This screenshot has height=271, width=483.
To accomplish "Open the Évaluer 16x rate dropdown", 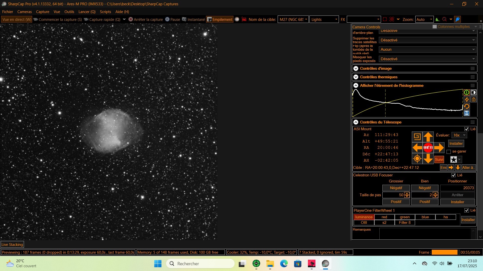I will [459, 135].
